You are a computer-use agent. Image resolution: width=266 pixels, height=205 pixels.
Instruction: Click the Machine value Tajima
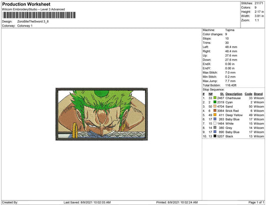[230, 30]
